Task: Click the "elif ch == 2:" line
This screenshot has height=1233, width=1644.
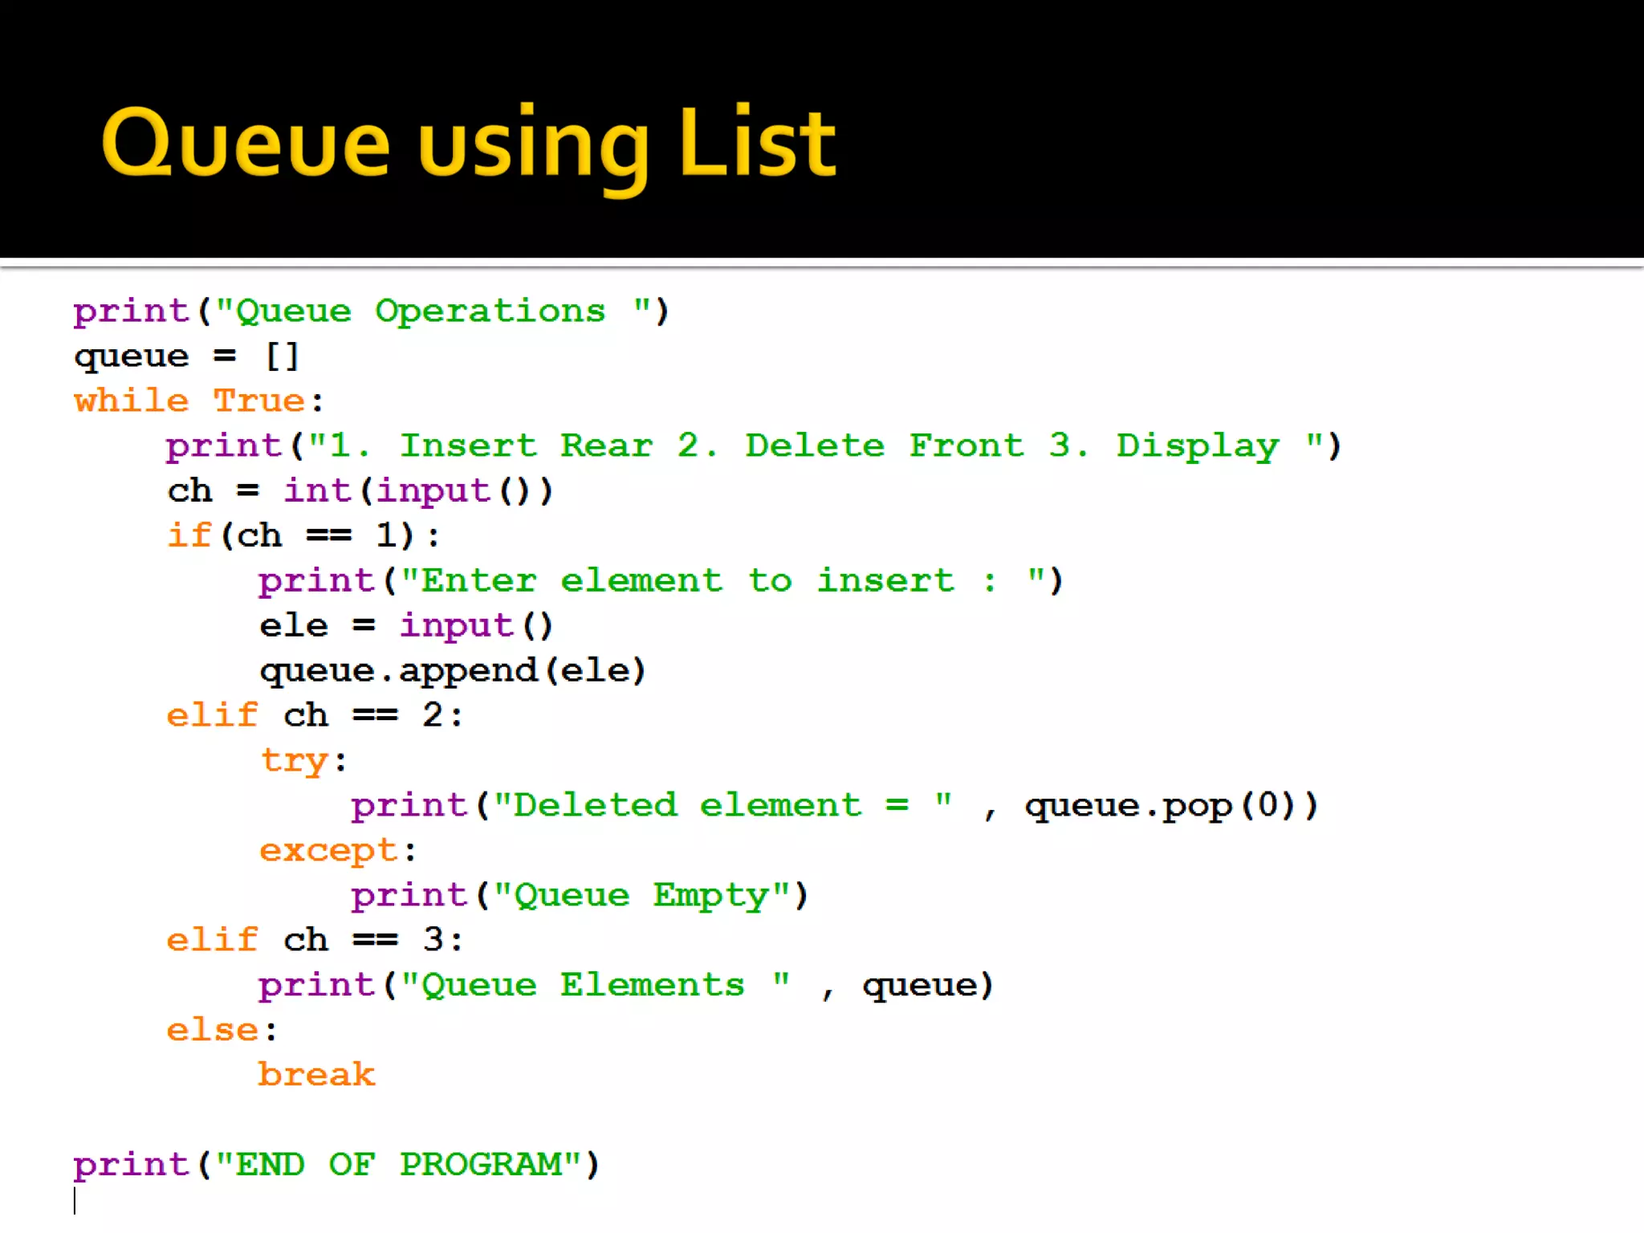Action: (315, 716)
